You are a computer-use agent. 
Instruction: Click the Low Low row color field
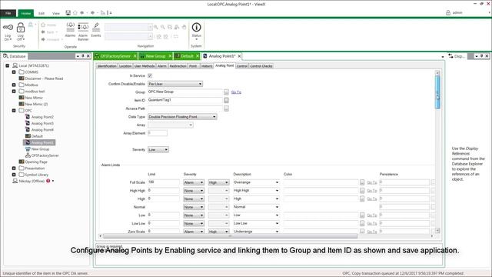pyautogui.click(x=321, y=223)
